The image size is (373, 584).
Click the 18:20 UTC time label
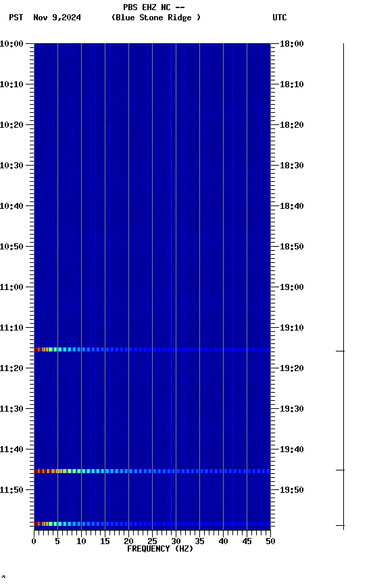pos(292,125)
